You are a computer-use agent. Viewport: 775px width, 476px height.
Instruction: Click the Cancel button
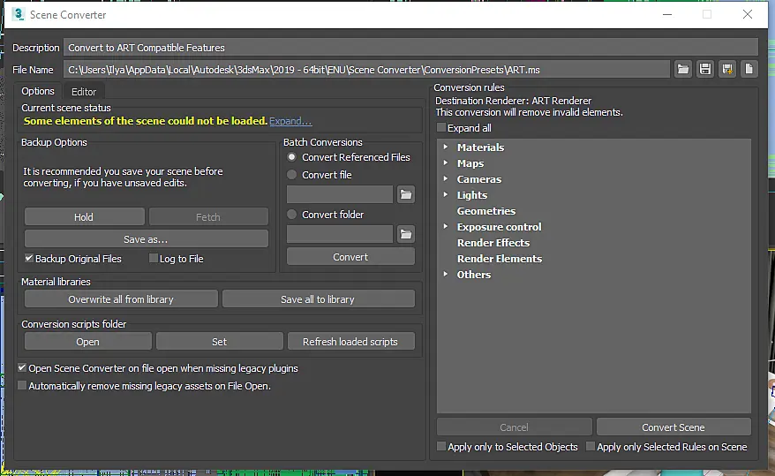click(514, 427)
